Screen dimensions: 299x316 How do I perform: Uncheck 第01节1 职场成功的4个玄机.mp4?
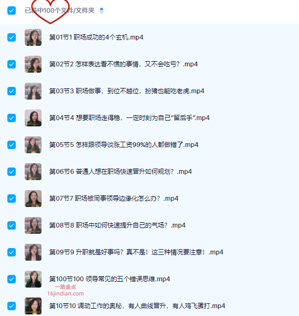[12, 37]
